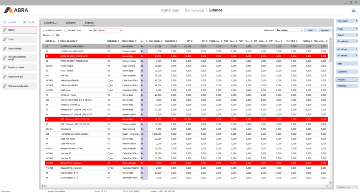Enable the 'za všechny sklady' checkbox
Image resolution: width=360 pixels, height=193 pixels.
(x=43, y=30)
